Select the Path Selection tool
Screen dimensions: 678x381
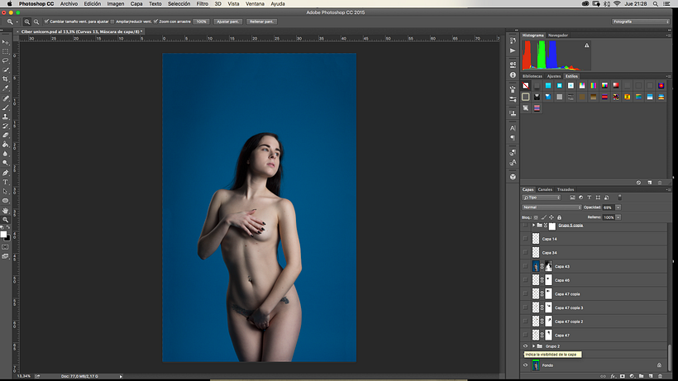point(5,192)
